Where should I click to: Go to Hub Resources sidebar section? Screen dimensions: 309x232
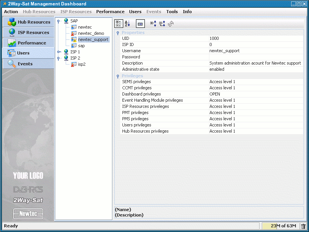point(29,22)
